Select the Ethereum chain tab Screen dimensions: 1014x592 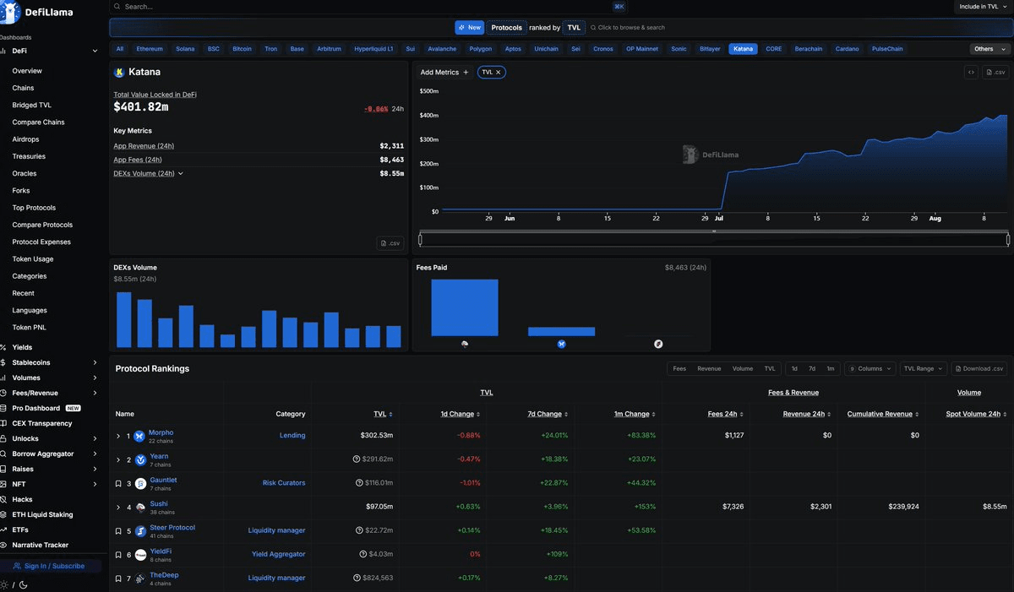coord(150,49)
